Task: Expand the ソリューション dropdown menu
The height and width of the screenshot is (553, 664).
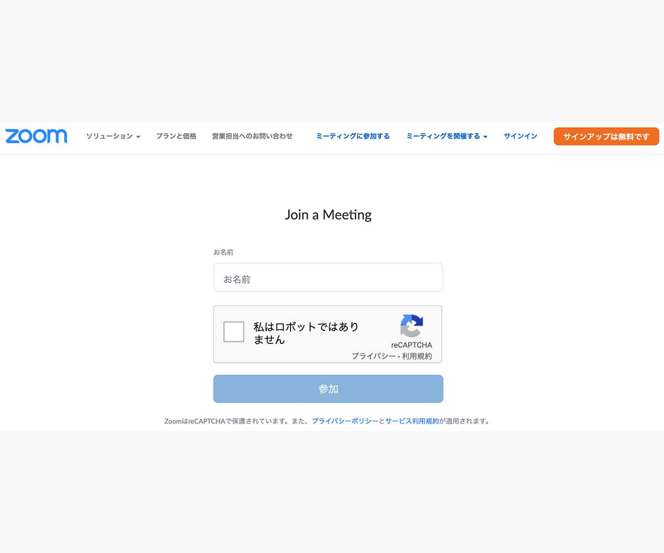Action: point(113,136)
